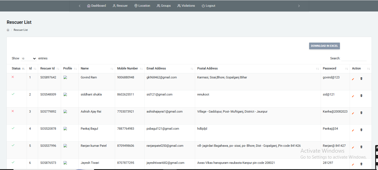378x170 pixels.
Task: Click the edit icon for Ranjan kumar Patel
Action: coord(353,147)
